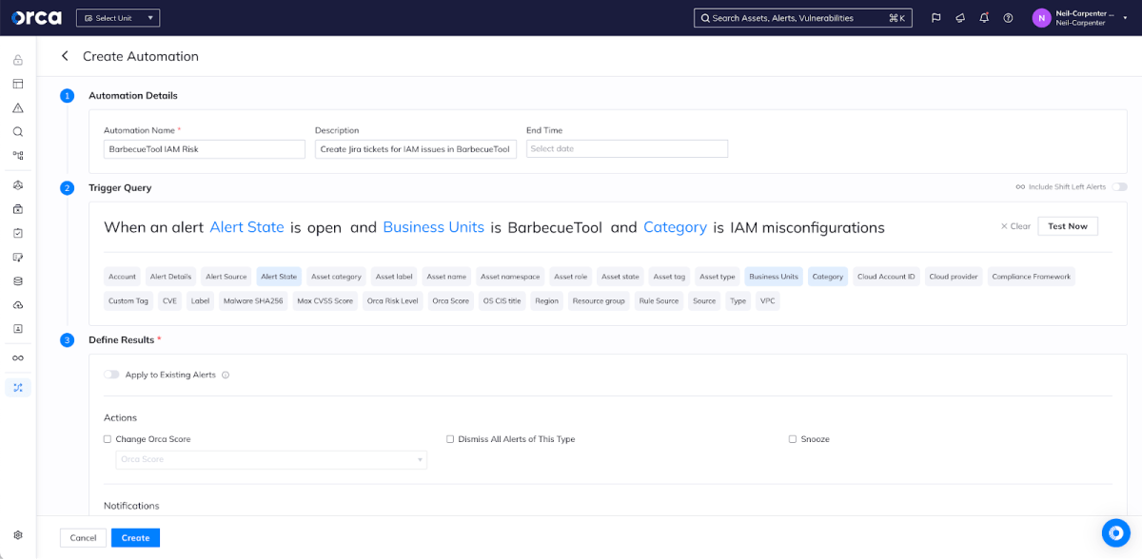Image resolution: width=1142 pixels, height=559 pixels.
Task: Select the Compliance Framework filter chip
Action: coord(1032,277)
